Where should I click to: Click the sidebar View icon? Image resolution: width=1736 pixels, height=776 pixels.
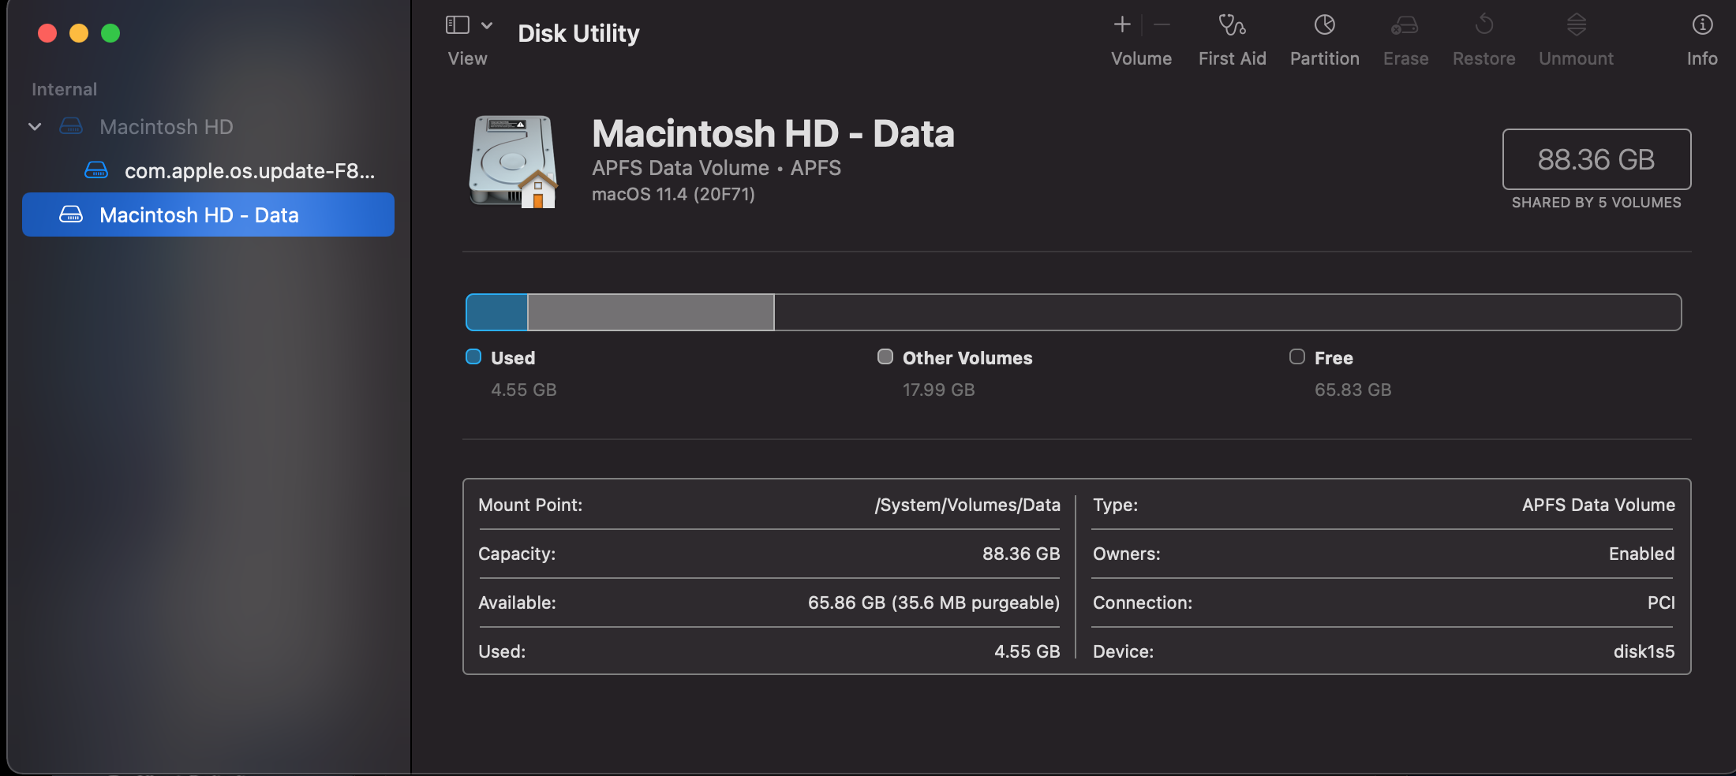tap(458, 25)
